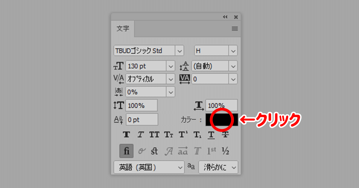
Task: Toggle Faux Italic style
Action: pos(140,135)
